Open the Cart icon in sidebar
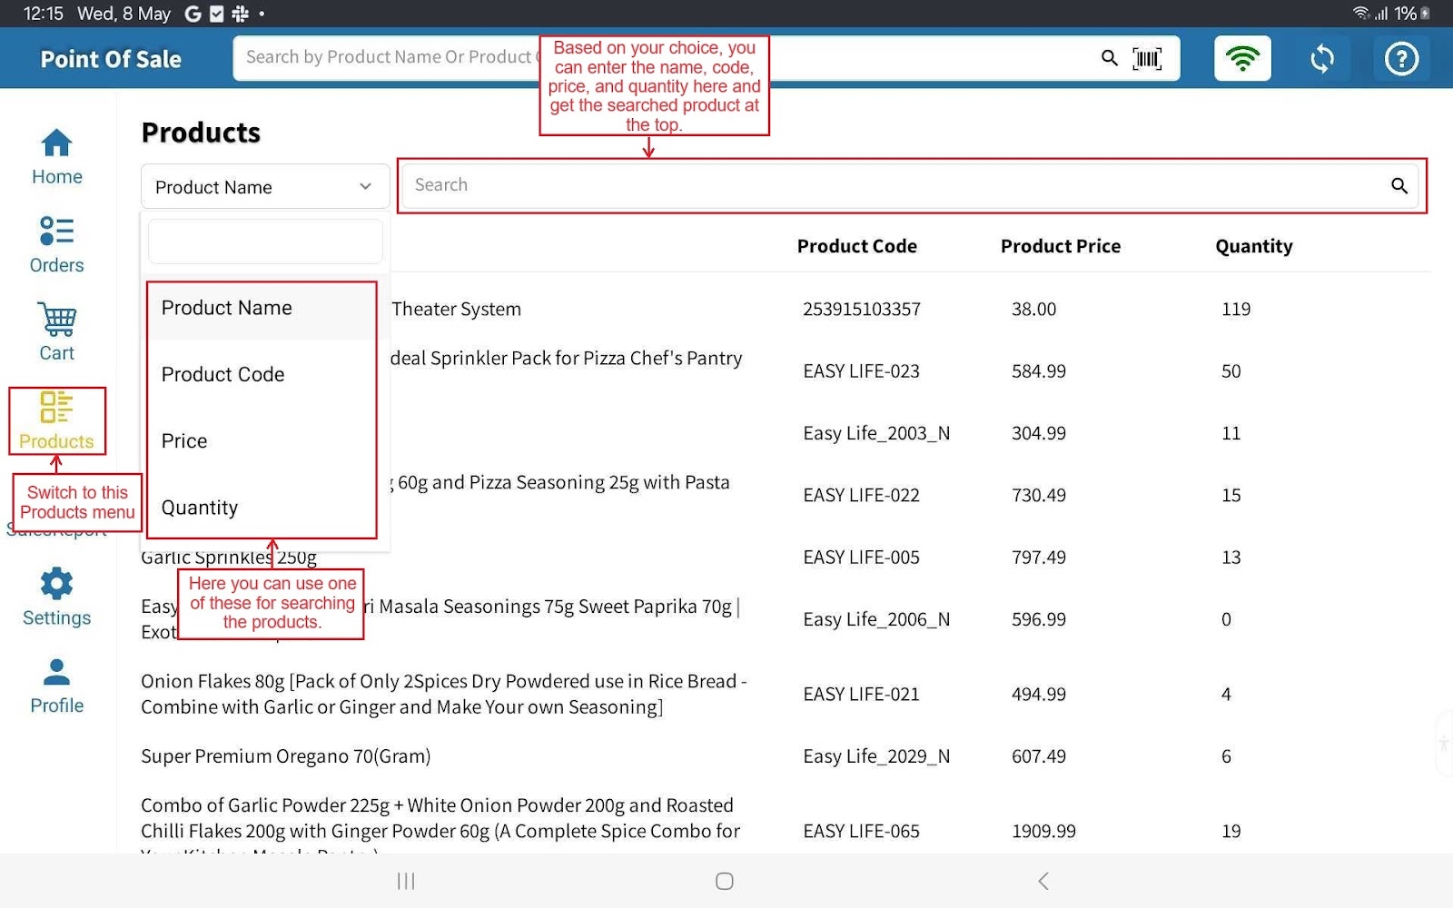 (x=56, y=332)
